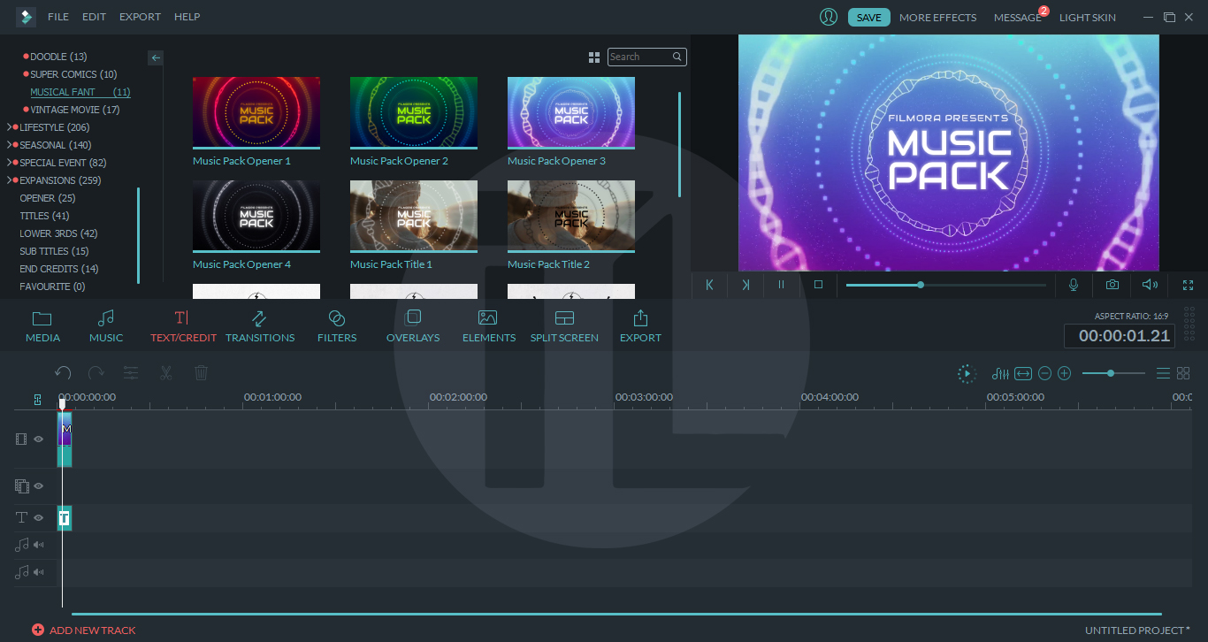Open the audio mixer icon

pos(1000,374)
